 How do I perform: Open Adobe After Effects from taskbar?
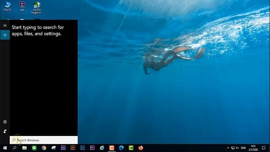(x=63, y=148)
